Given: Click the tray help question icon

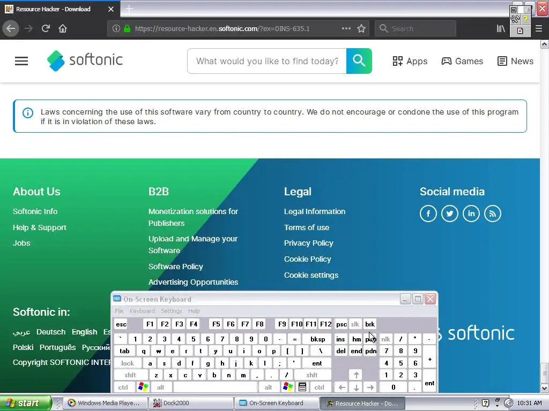Looking at the screenshot, I should click(485, 403).
